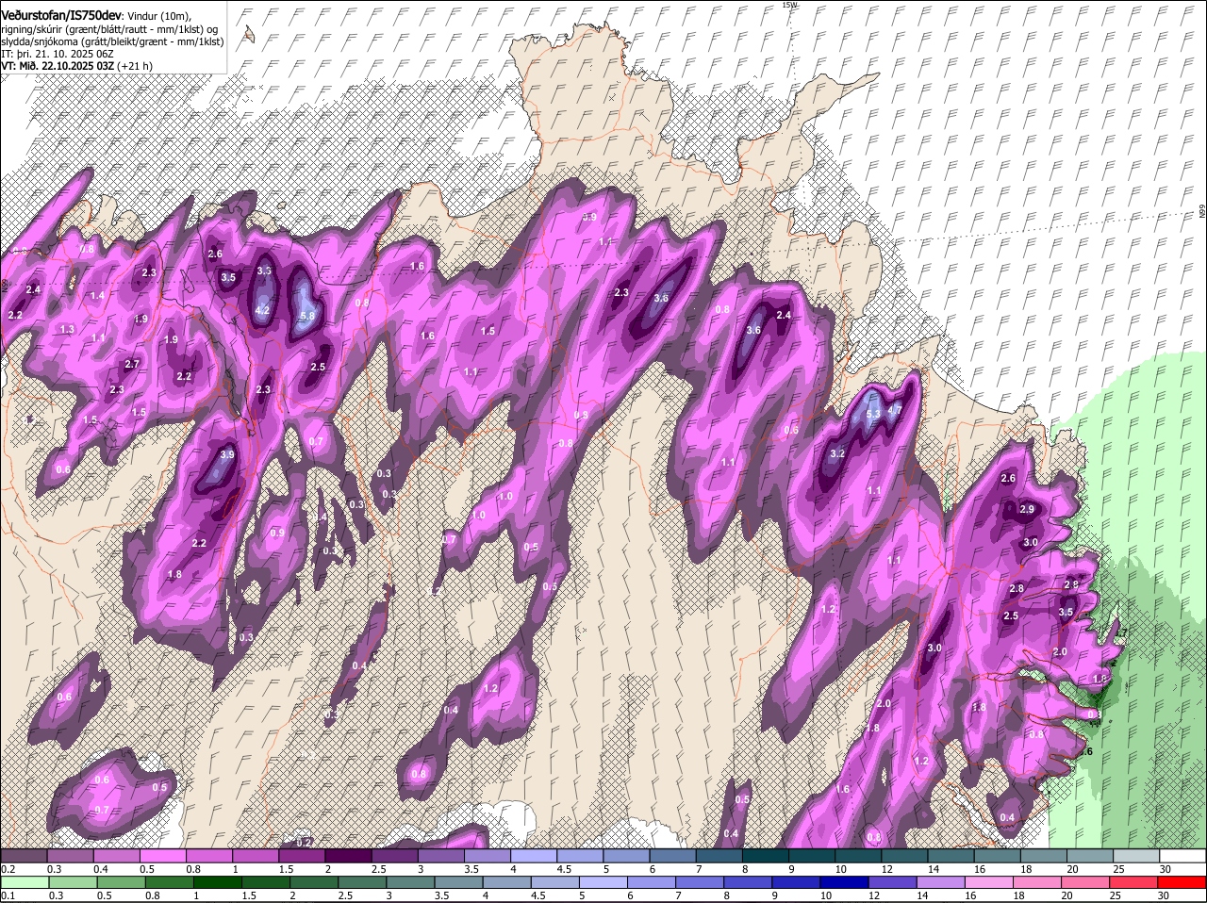The image size is (1207, 903).
Task: Click the small island near the legend box
Action: tap(249, 34)
